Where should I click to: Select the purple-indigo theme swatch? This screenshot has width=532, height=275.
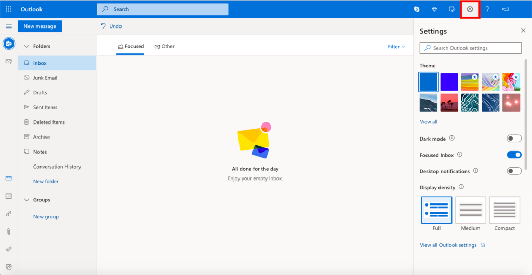[x=449, y=82]
